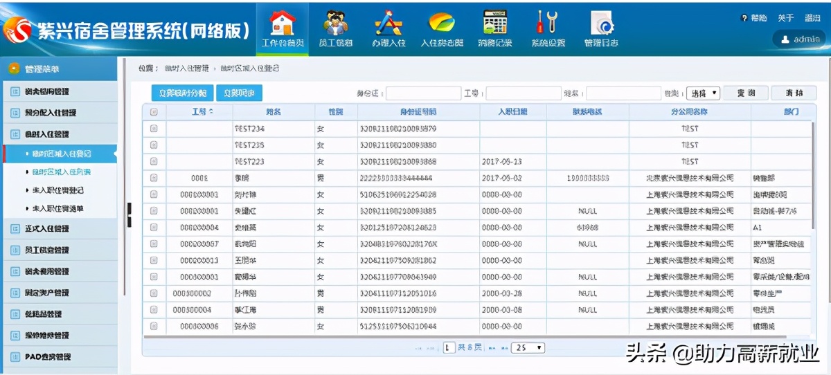Click the ID card number search field
This screenshot has height=375, width=831.
pyautogui.click(x=423, y=93)
